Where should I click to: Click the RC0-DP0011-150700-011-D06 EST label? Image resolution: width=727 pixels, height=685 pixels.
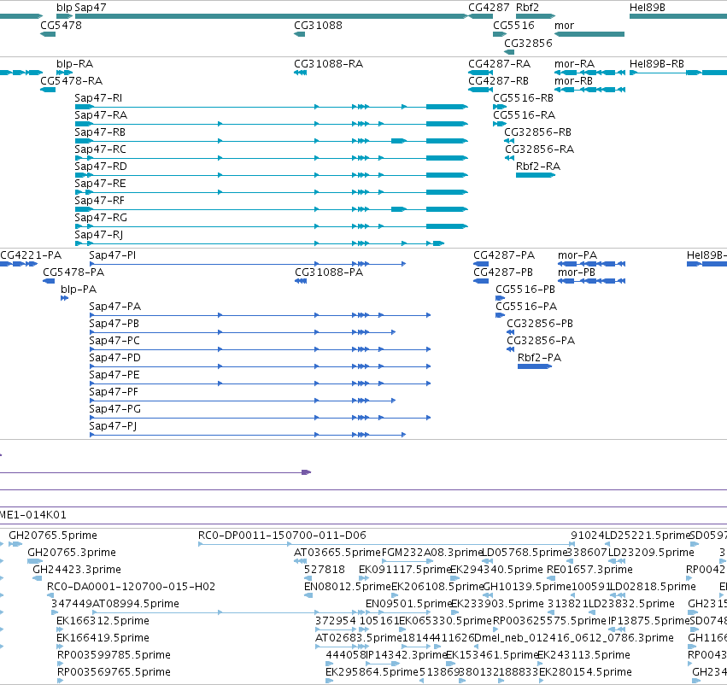pos(282,536)
